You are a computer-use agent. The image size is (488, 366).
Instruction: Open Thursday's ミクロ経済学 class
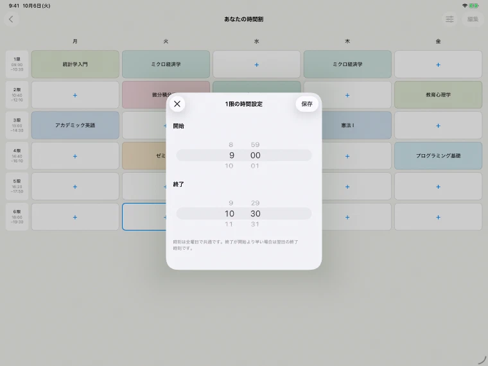coord(347,64)
